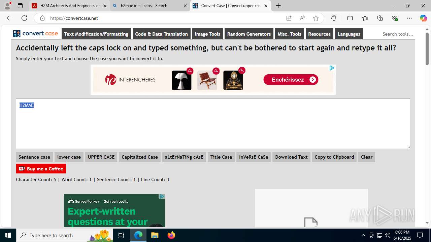Click the text area resize handle
The image size is (431, 242).
[x=408, y=147]
